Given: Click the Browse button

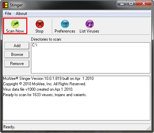Looking at the screenshot, I should 17,54.
